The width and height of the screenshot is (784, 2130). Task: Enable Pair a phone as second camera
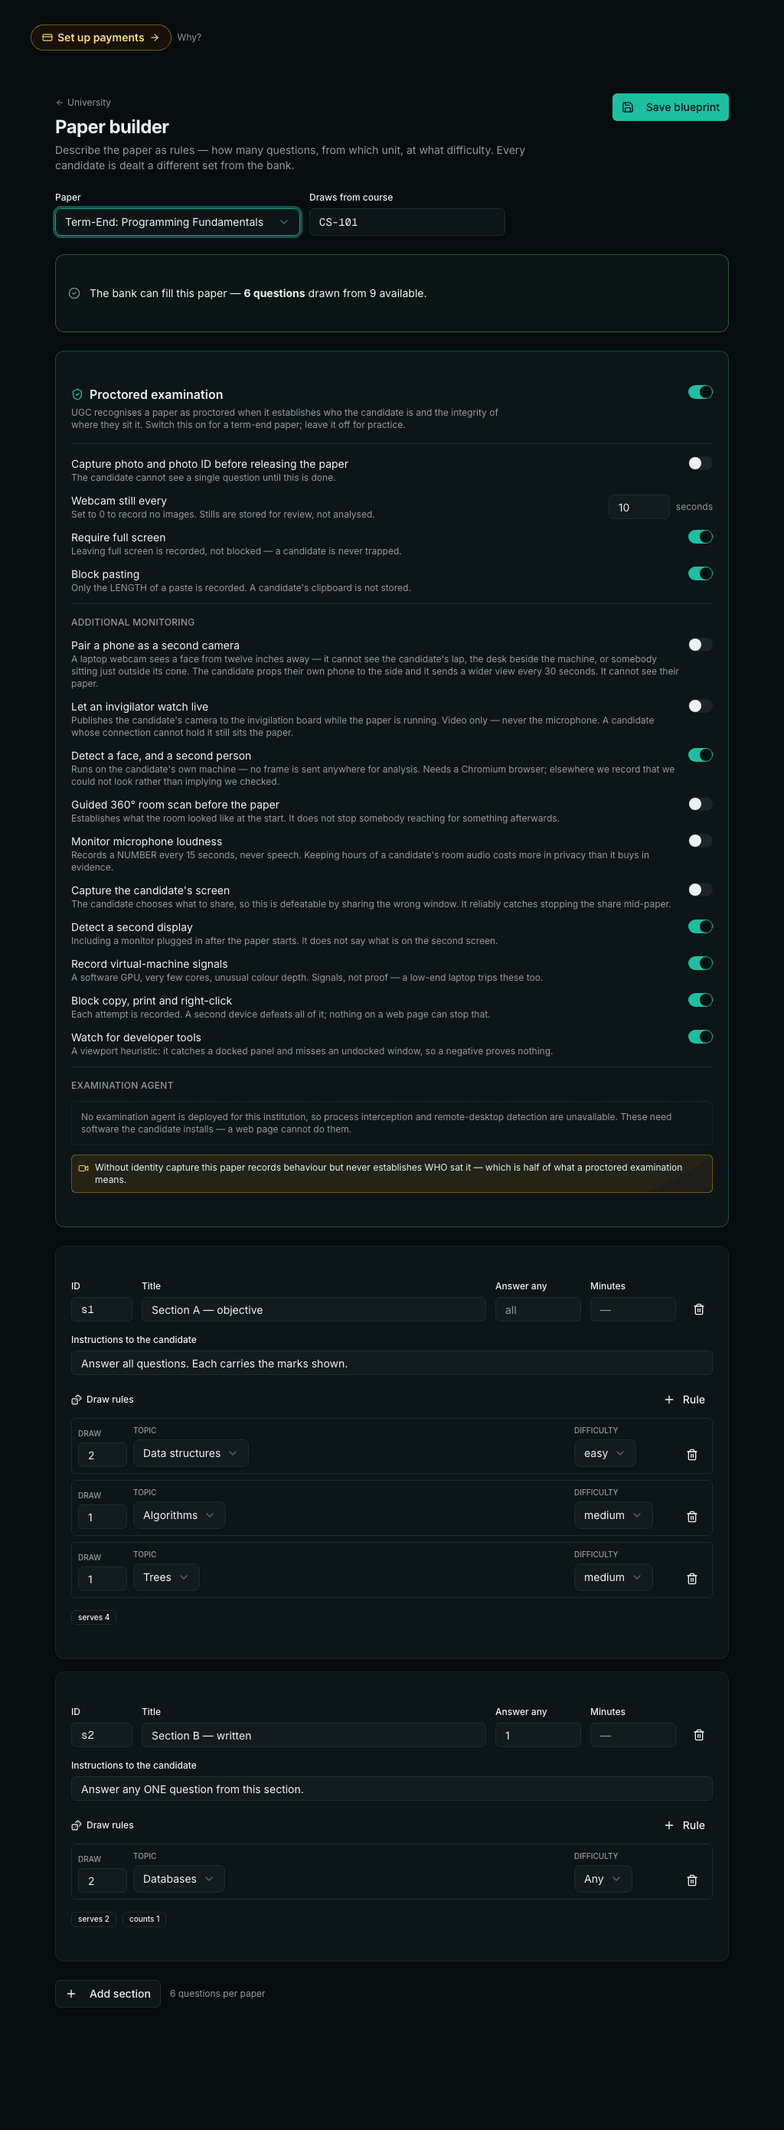pos(701,644)
